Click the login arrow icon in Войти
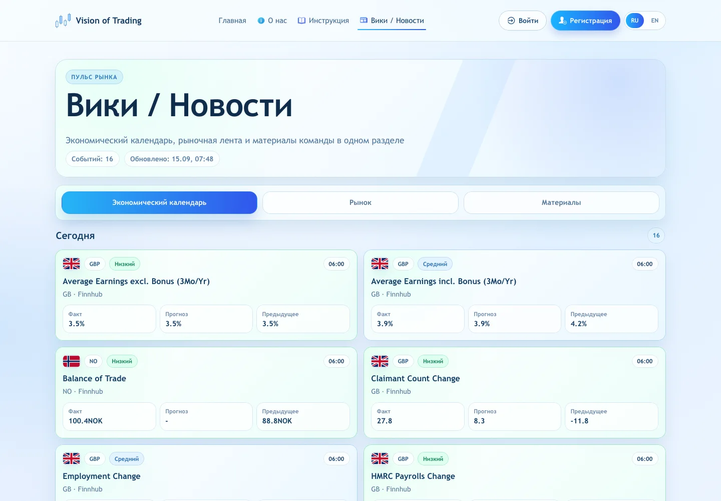Image resolution: width=721 pixels, height=501 pixels. [511, 21]
